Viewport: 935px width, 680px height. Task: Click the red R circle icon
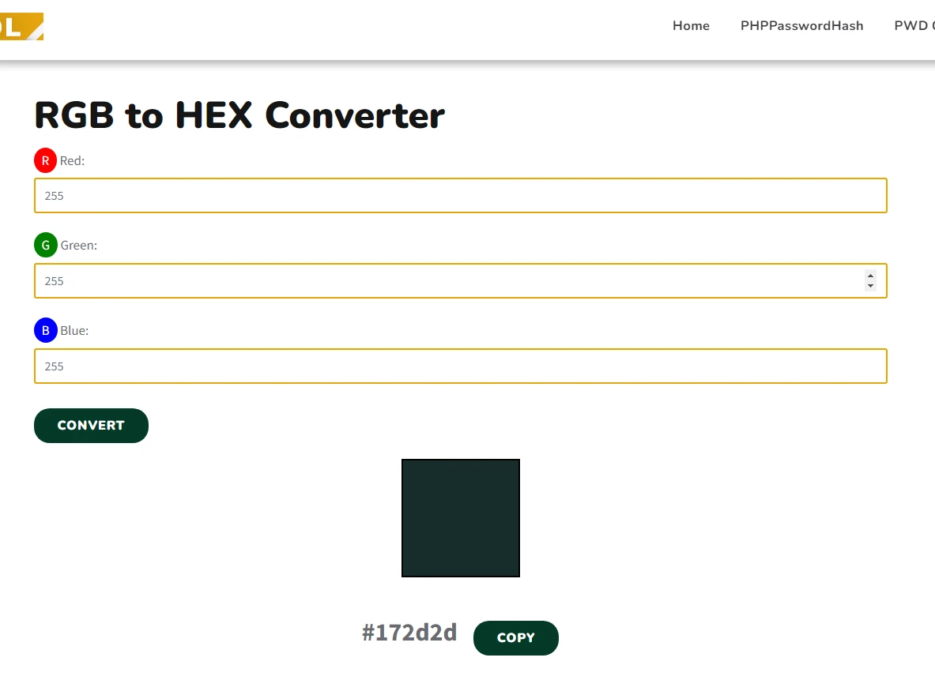[x=45, y=160]
